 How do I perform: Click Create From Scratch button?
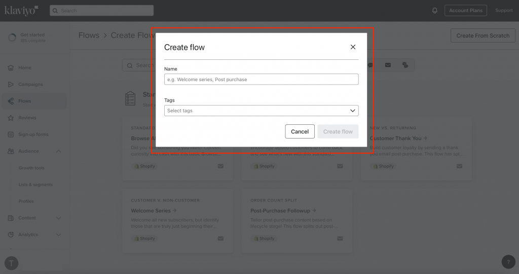coord(483,36)
